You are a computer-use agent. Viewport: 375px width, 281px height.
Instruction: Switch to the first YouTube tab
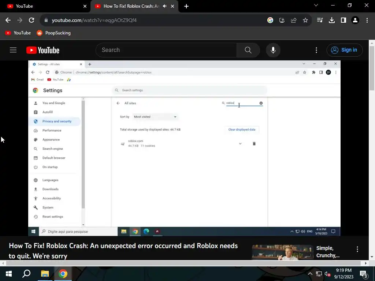tap(45, 6)
